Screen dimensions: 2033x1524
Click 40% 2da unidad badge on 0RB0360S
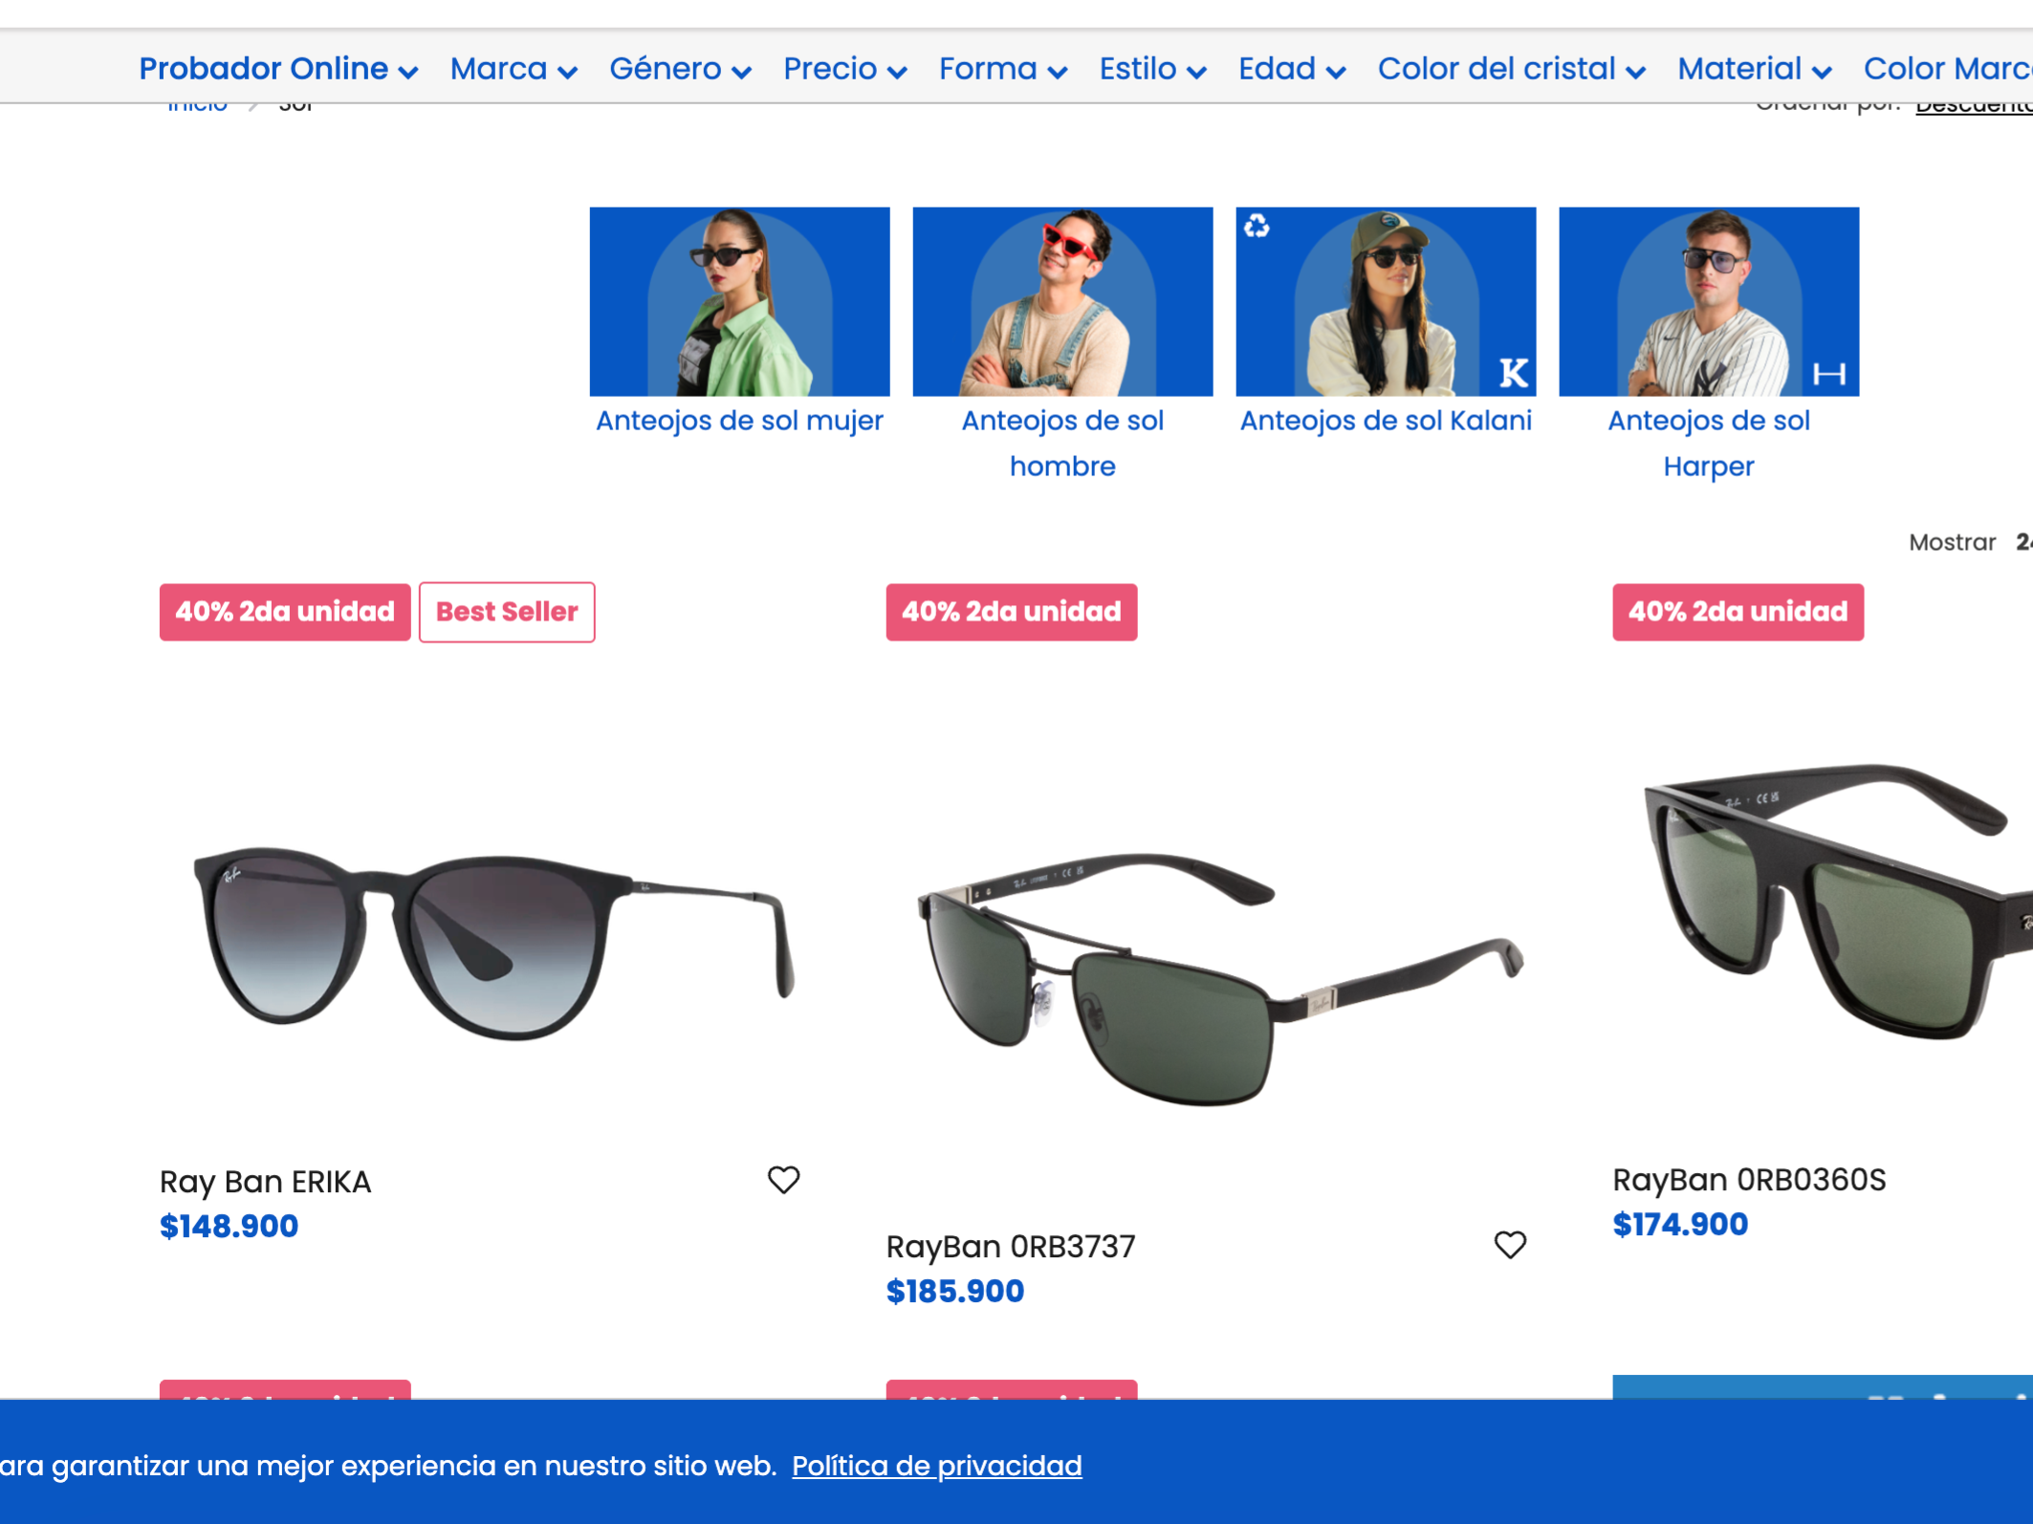coord(1738,612)
